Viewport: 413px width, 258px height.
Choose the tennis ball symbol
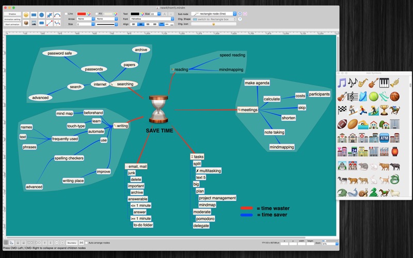tap(373, 96)
